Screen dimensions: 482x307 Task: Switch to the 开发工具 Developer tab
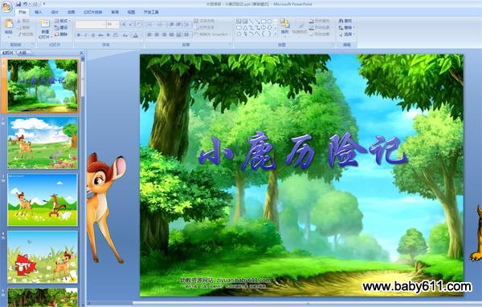coord(151,12)
